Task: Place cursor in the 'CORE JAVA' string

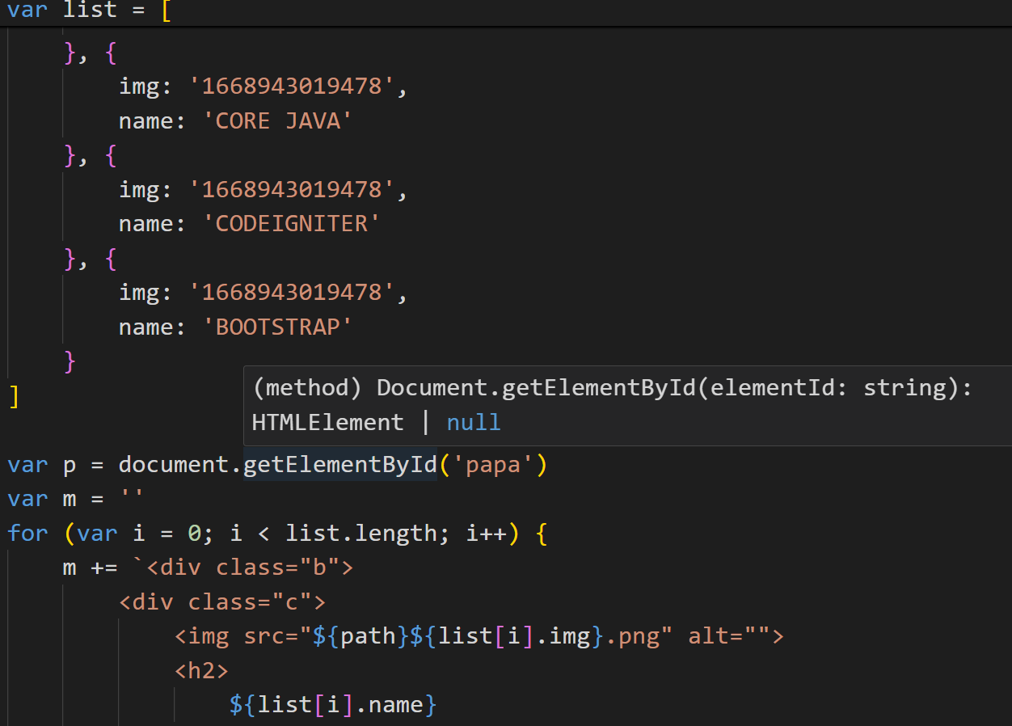Action: click(283, 120)
